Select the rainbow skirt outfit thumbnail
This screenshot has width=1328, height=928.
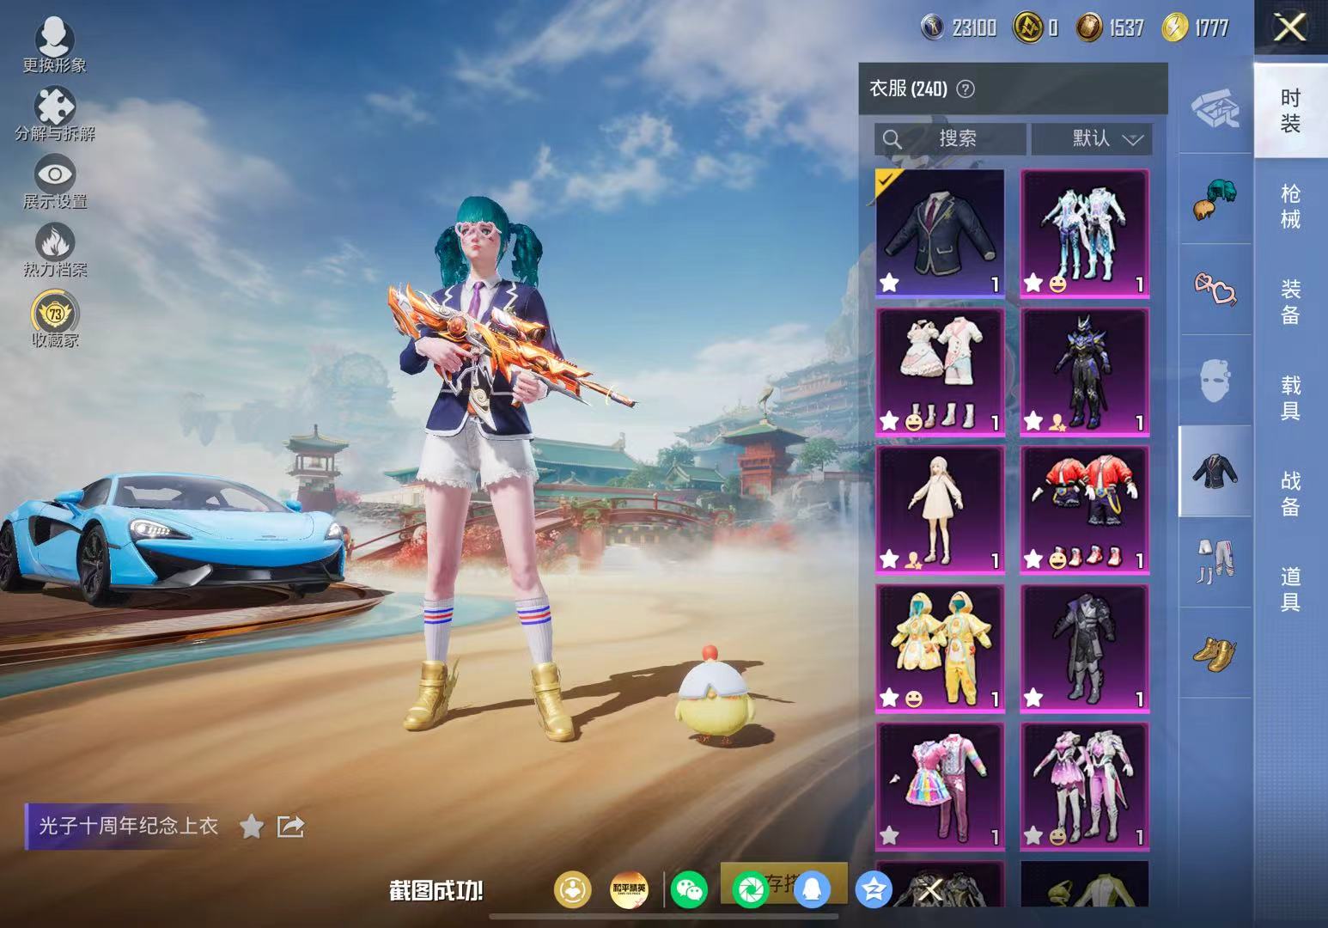940,786
